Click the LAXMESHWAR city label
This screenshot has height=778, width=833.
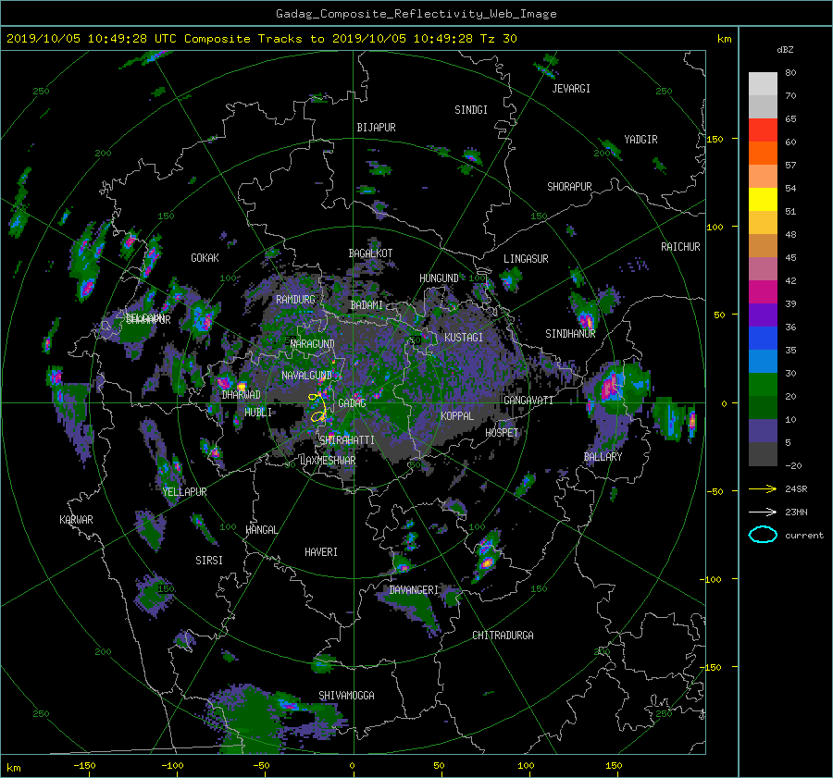[x=328, y=461]
